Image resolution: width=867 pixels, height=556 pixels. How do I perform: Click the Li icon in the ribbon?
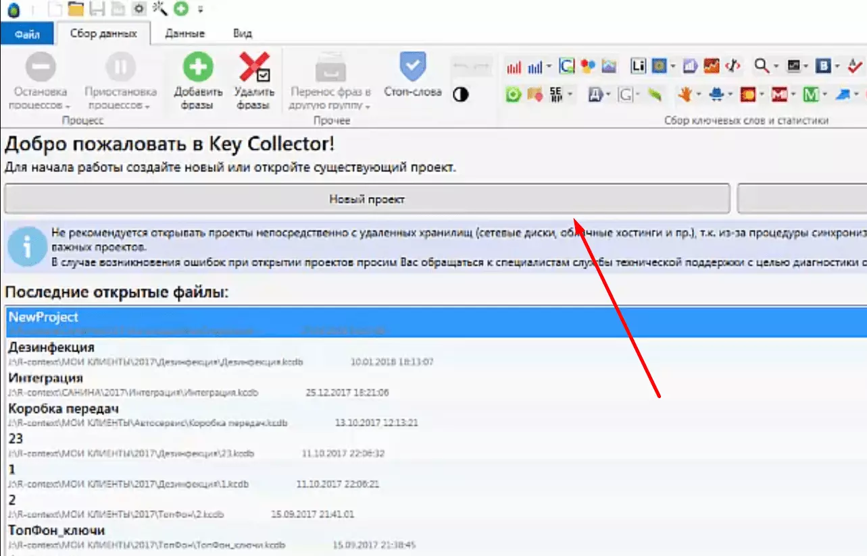click(639, 66)
